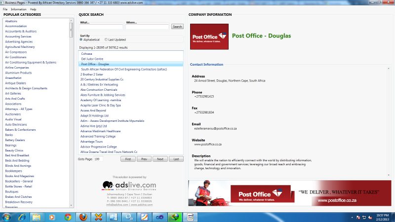Show hidden system tray icons

[x=352, y=218]
